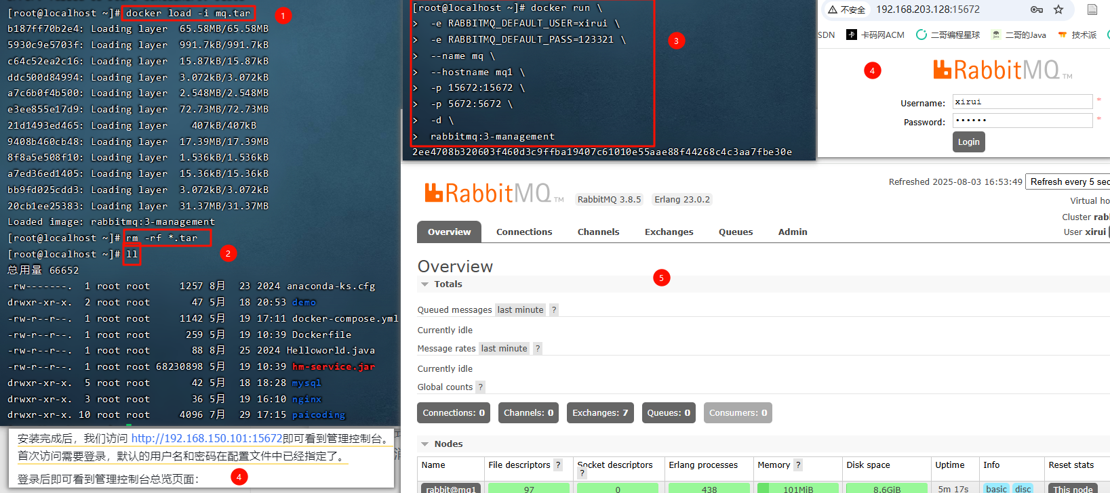
Task: Open help for Global counts
Action: [x=481, y=387]
